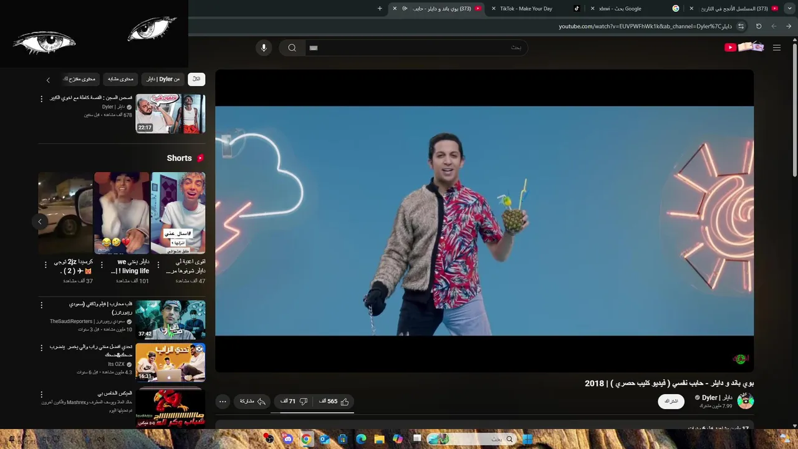This screenshot has height=449, width=798.
Task: Close the xbxwi Google search tab
Action: point(593,9)
